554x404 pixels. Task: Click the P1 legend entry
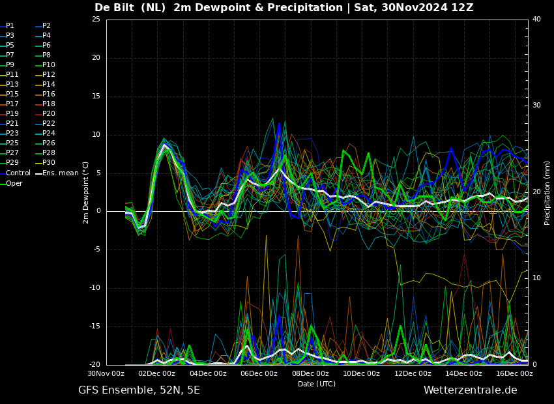7,26
